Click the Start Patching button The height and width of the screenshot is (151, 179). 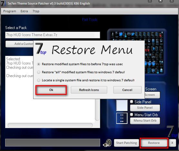tap(127, 143)
